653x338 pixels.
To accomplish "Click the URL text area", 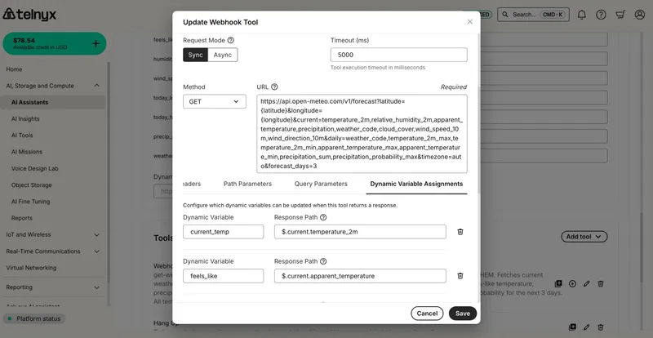I will click(x=362, y=134).
